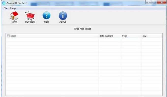The image size is (167, 97).
Task: Maximize the FileZero window
Action: coord(154,2)
